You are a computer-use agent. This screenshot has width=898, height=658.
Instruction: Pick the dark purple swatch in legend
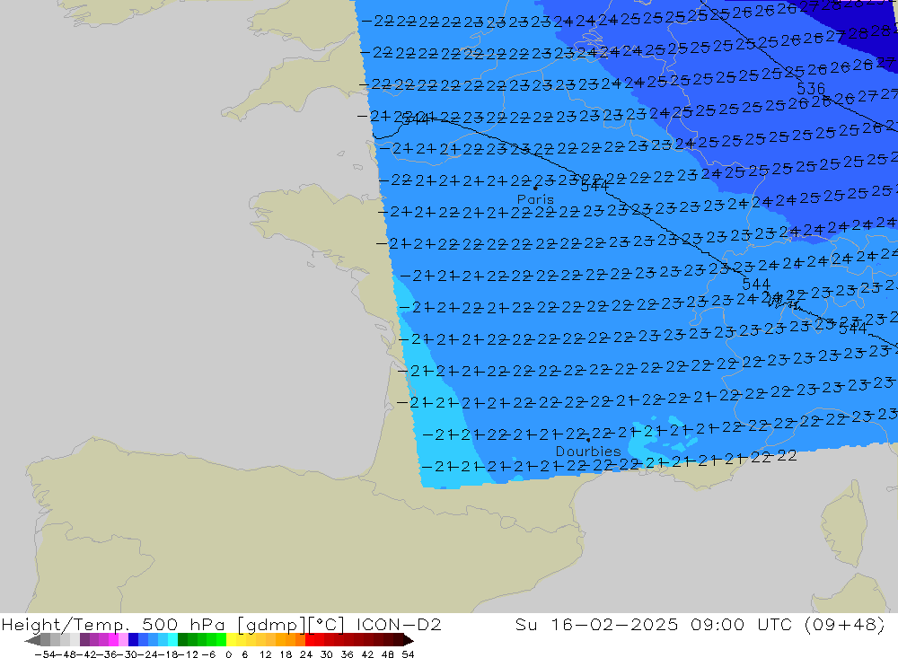(84, 640)
